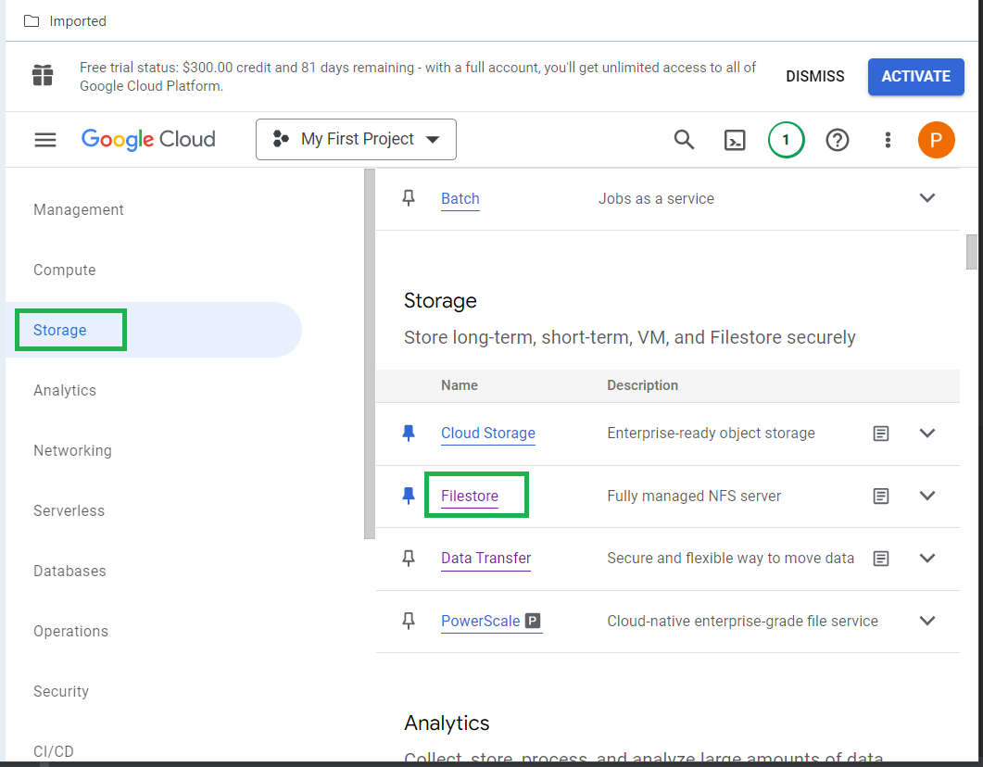Select Security in the sidebar
Image resolution: width=983 pixels, height=767 pixels.
(x=61, y=691)
